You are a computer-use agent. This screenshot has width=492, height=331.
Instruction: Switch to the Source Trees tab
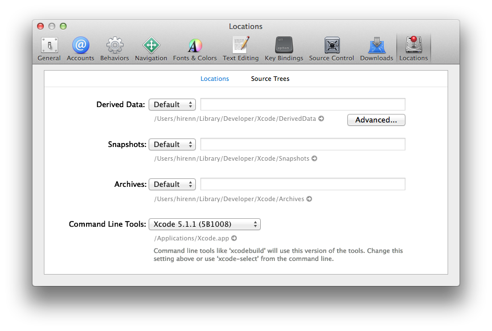click(x=270, y=79)
